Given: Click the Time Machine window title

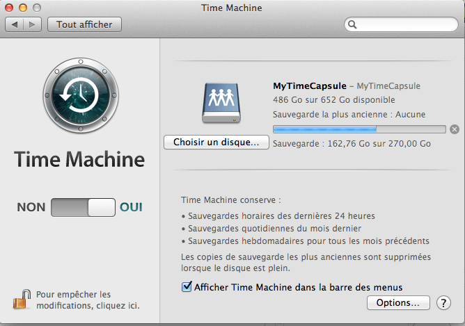Looking at the screenshot, I should pyautogui.click(x=232, y=8).
